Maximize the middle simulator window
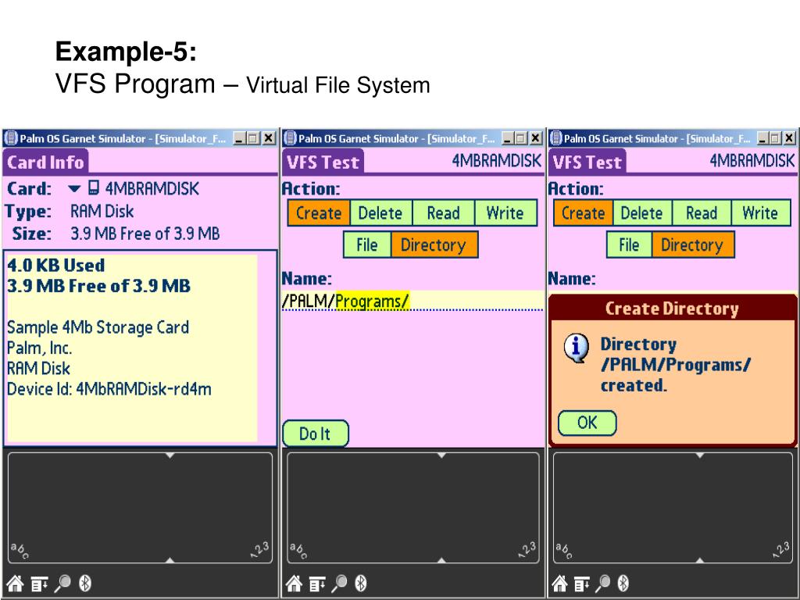Screen dimensions: 800x600 tap(521, 138)
